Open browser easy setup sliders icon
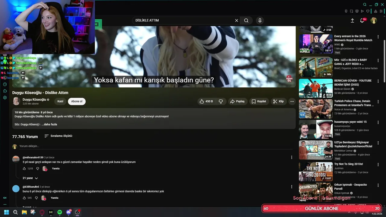Image resolution: width=386 pixels, height=217 pixels. (381, 11)
